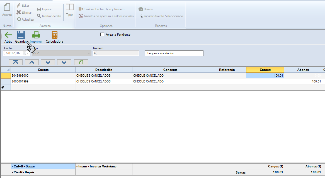The image size is (325, 178).
Task: Jump to last row arrow button
Action: click(x=64, y=62)
